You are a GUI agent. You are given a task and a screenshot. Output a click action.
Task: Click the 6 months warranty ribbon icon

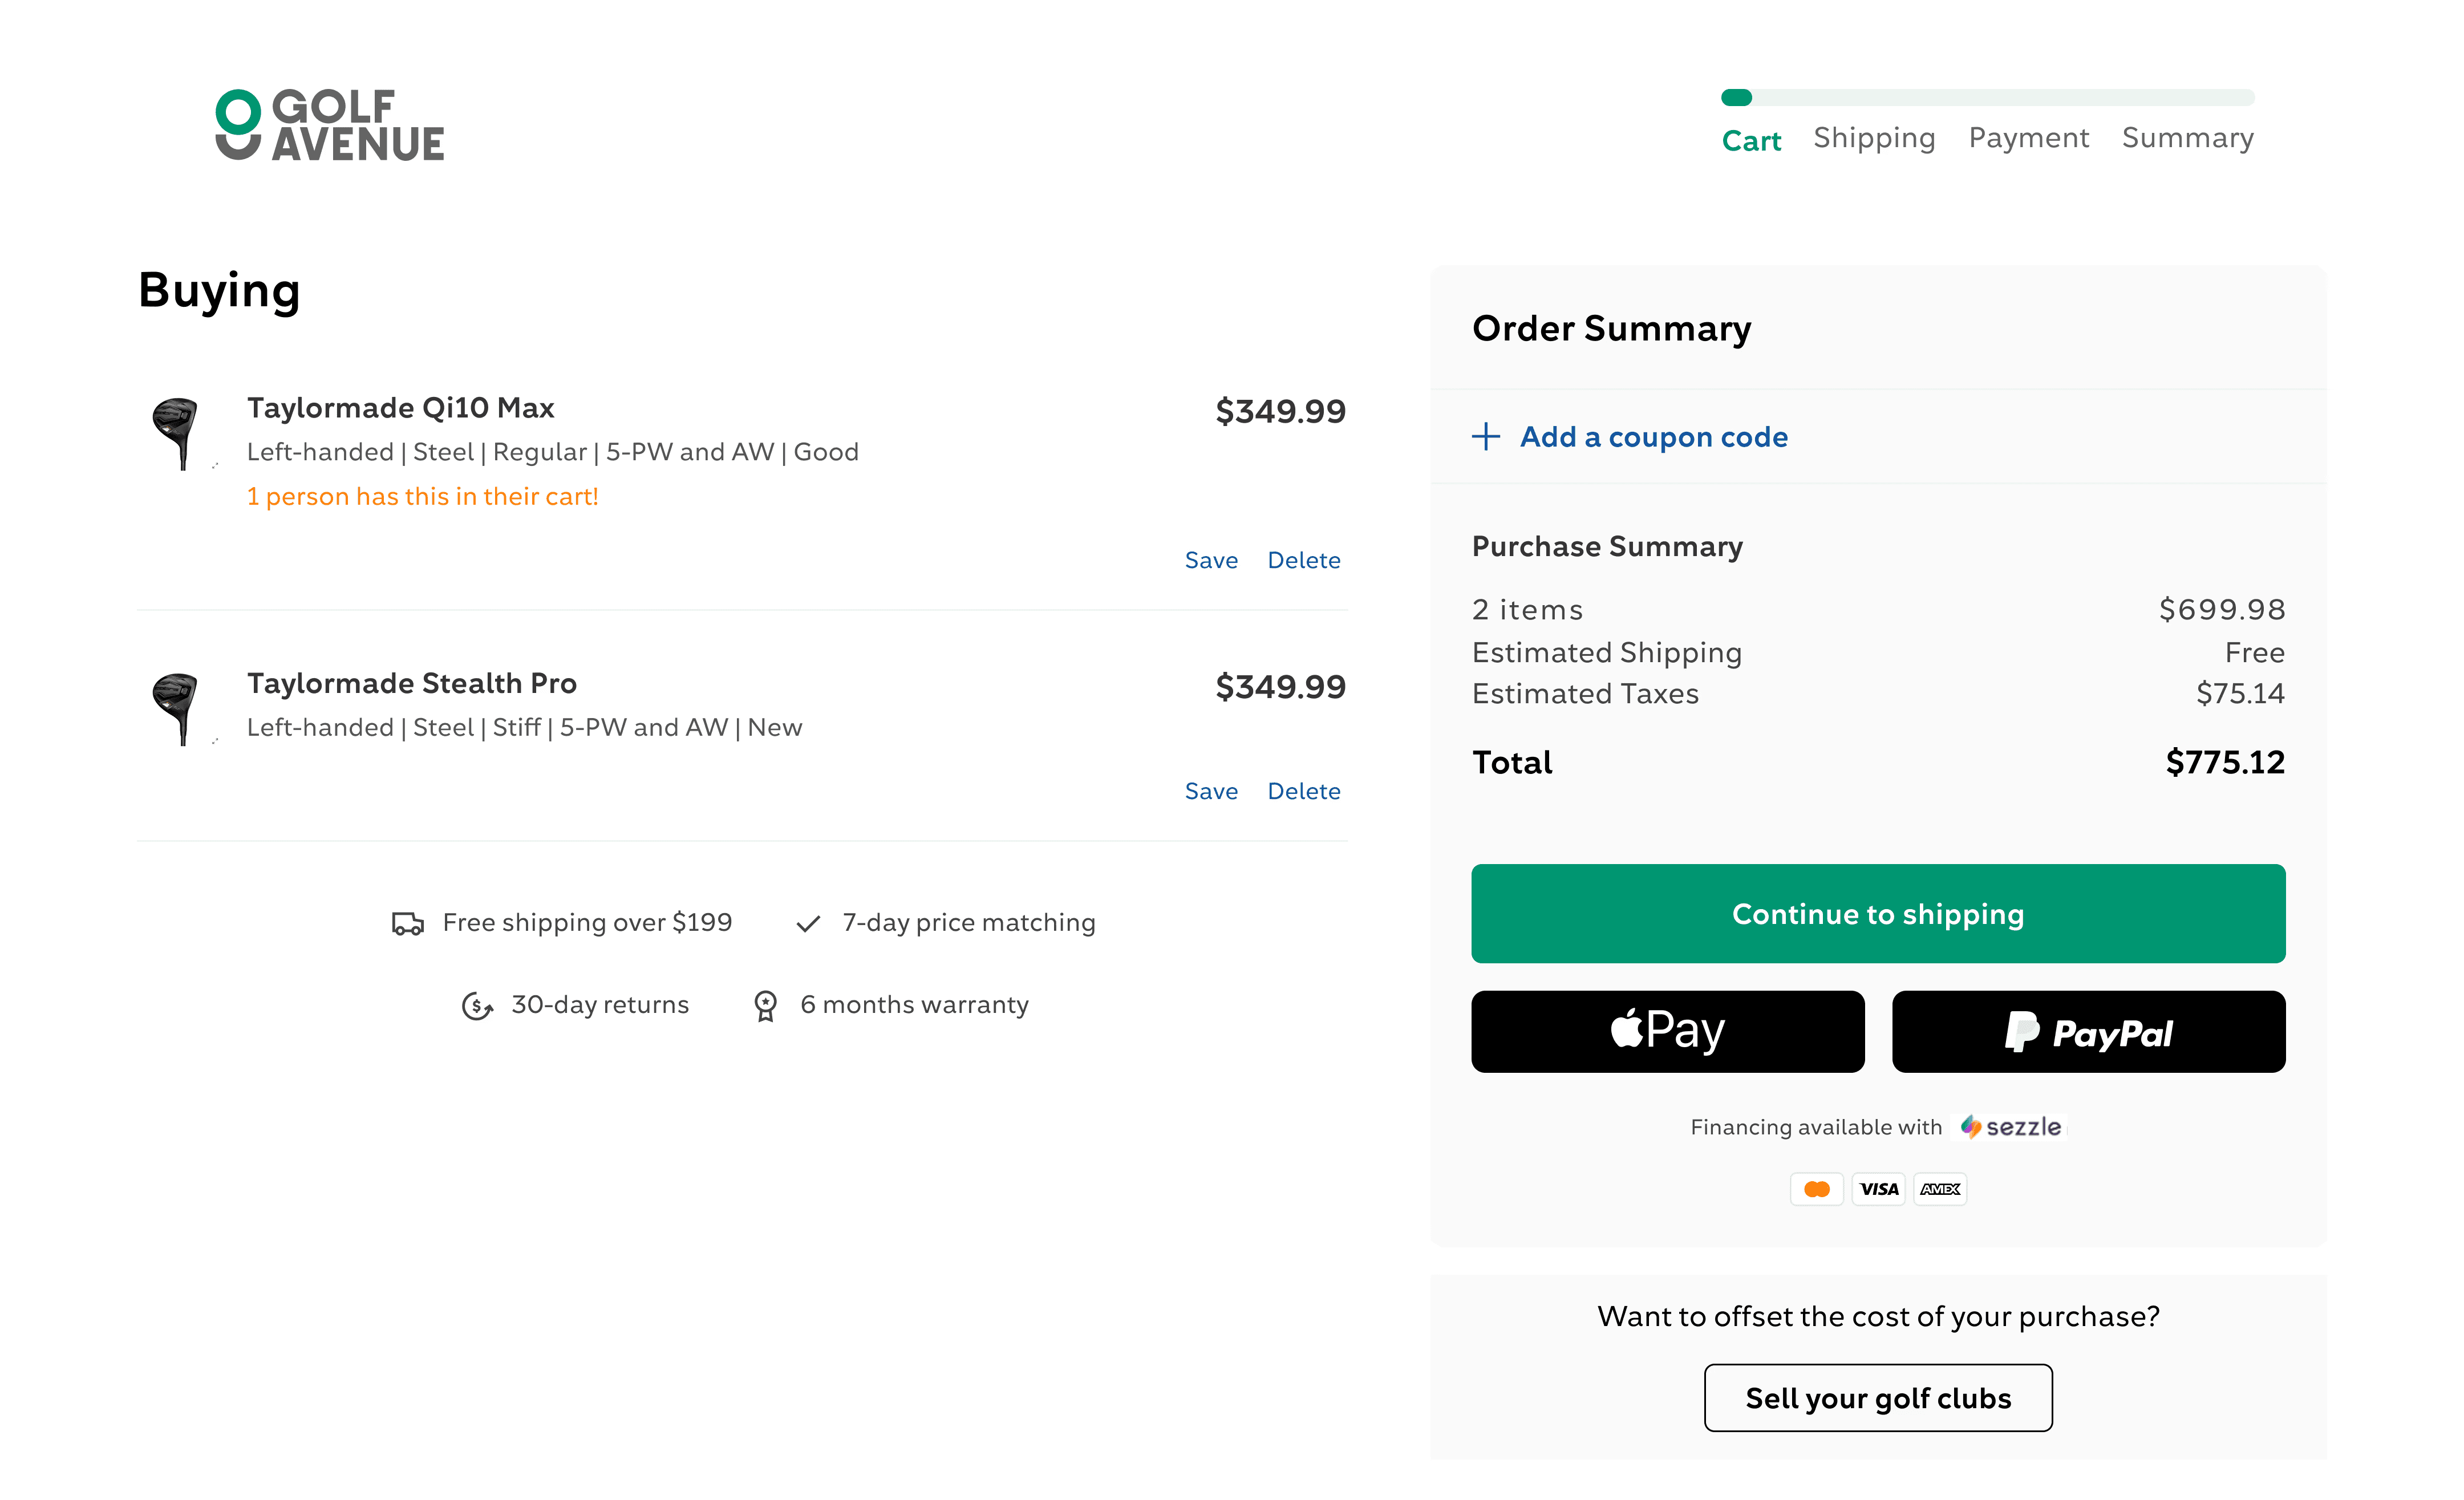point(765,1005)
